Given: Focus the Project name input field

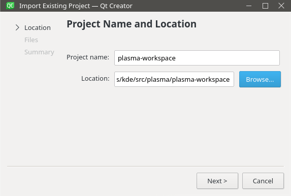Looking at the screenshot, I should [197, 58].
